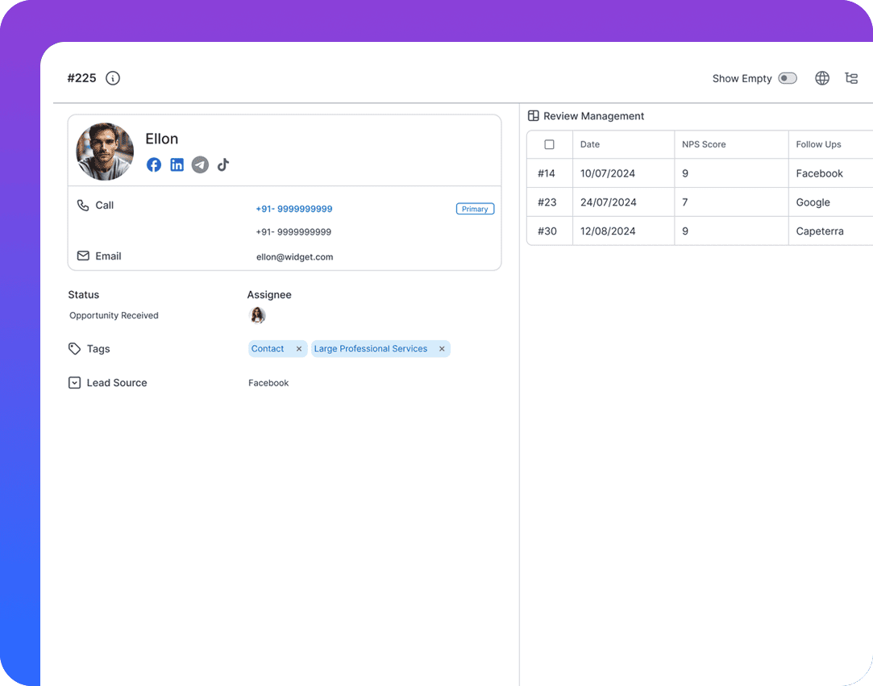Click the Opportunity Received status
The height and width of the screenshot is (686, 873).
(x=114, y=315)
